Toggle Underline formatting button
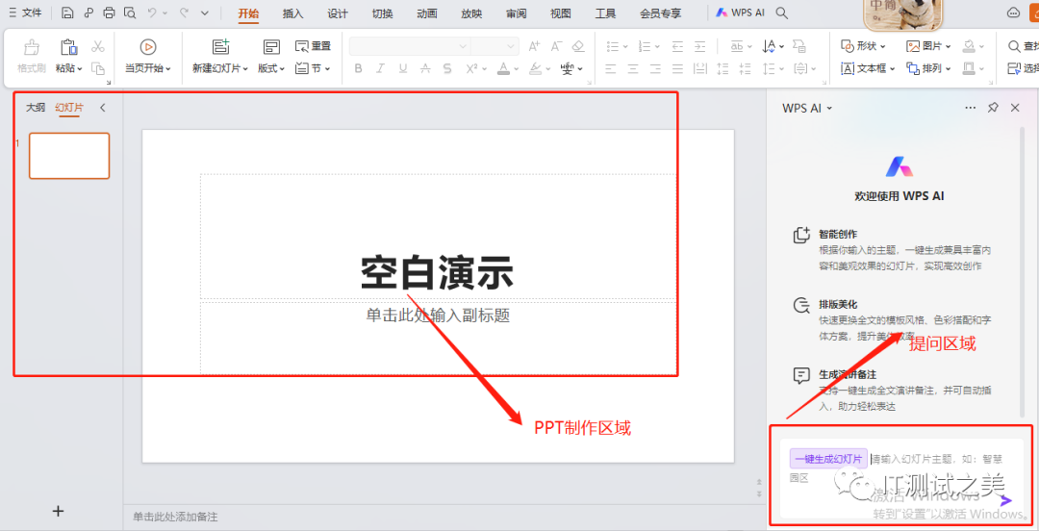Viewport: 1039px width, 531px height. pyautogui.click(x=403, y=68)
